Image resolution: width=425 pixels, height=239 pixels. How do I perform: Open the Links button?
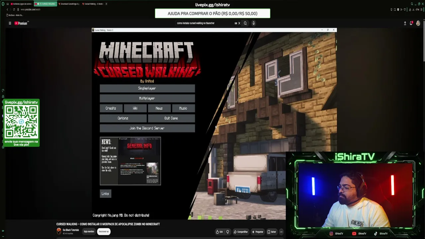tap(105, 194)
